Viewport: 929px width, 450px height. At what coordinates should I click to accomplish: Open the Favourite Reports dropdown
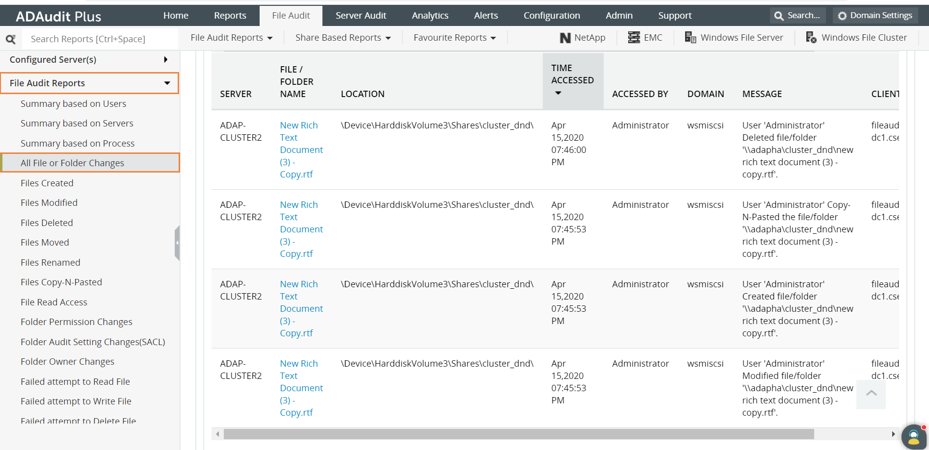coord(453,37)
